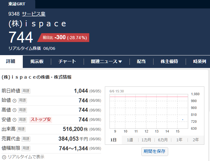This screenshot has width=210, height=161.
Task: Select the 2年 chart period
Action: tap(196, 140)
